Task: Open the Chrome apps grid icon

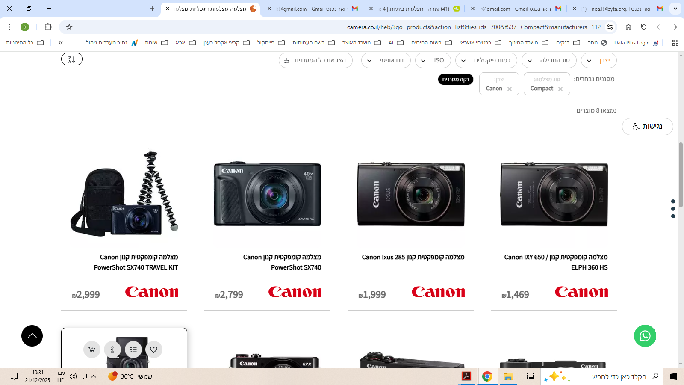Action: pos(675,43)
